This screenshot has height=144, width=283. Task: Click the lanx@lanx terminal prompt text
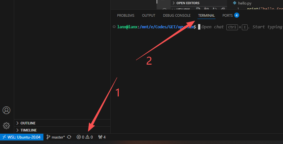[x=127, y=27]
